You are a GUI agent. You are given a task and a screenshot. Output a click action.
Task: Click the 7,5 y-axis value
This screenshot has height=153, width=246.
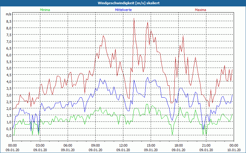(9, 35)
